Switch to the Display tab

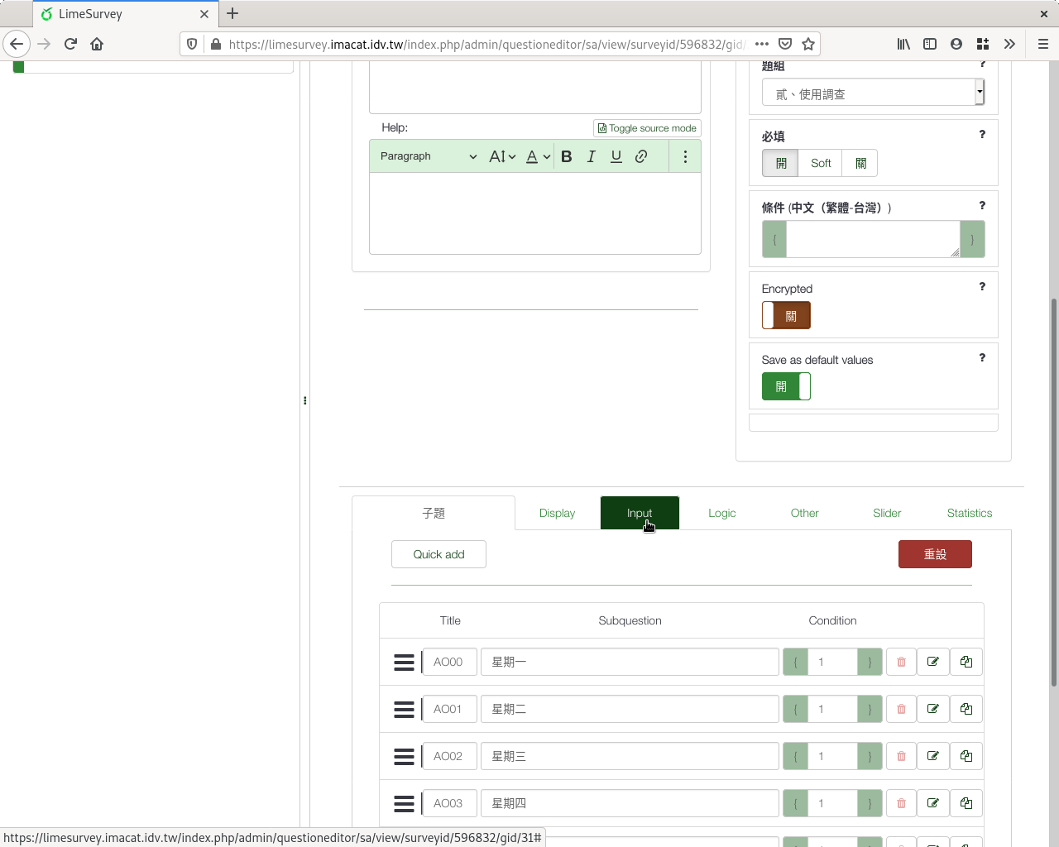[557, 513]
